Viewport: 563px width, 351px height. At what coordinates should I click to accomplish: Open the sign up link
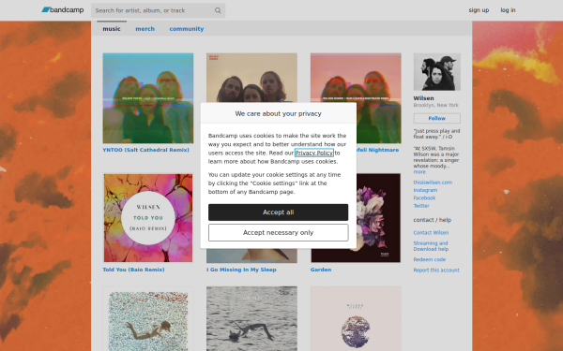pos(479,10)
